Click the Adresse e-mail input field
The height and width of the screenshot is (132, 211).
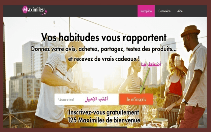coord(86,99)
